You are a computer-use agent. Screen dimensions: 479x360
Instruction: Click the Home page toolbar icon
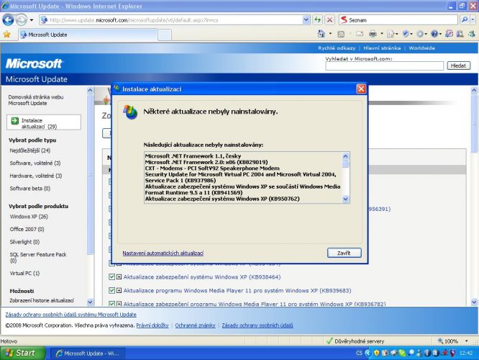point(321,34)
